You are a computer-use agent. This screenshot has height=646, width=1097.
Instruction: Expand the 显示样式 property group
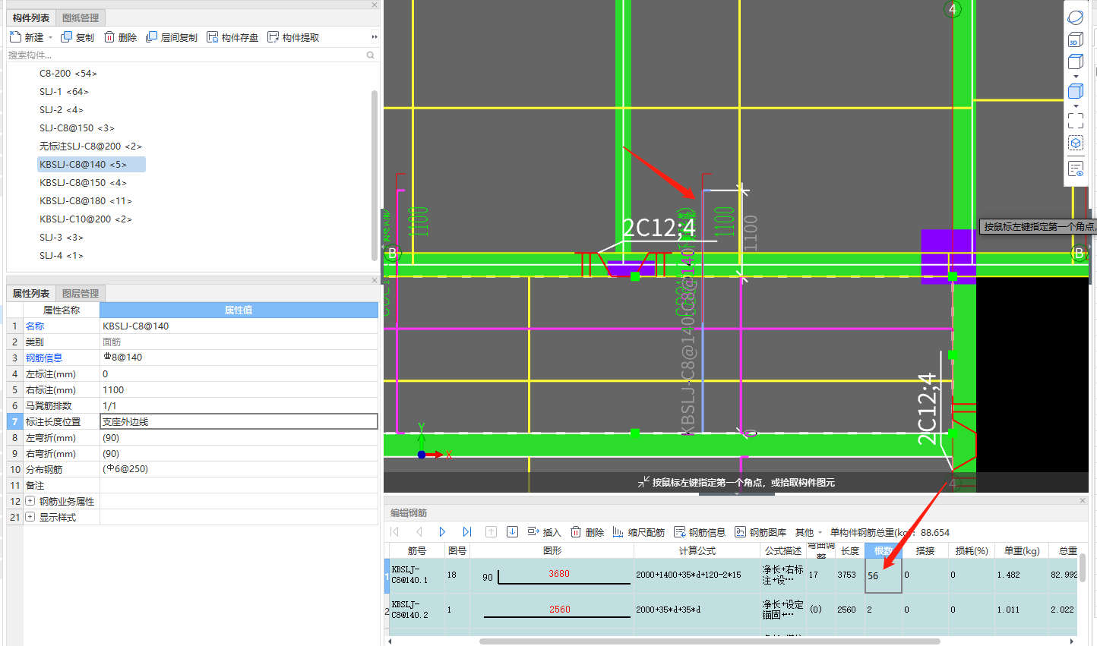point(30,517)
